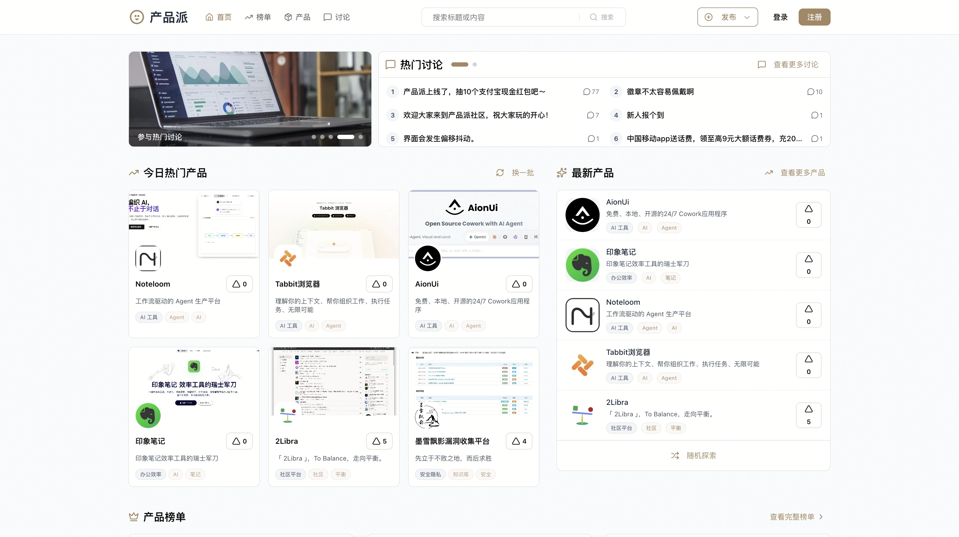Image resolution: width=959 pixels, height=537 pixels.
Task: Switch to the 讨论 section in navbar
Action: (x=336, y=17)
